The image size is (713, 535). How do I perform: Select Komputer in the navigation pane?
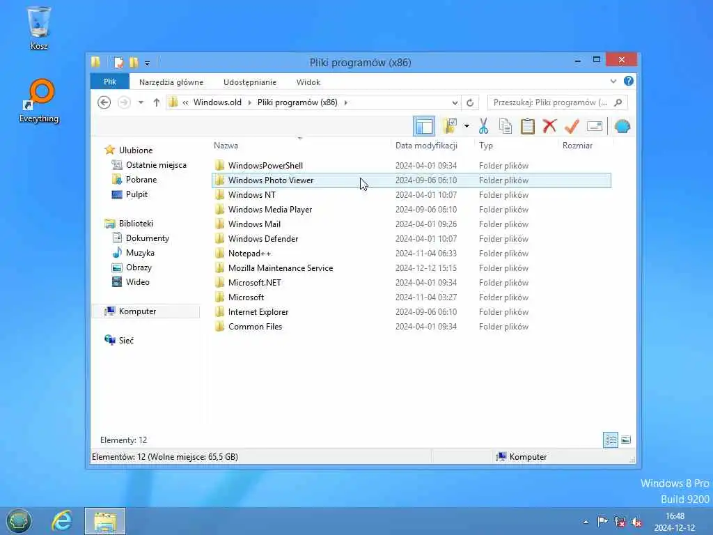pyautogui.click(x=146, y=311)
